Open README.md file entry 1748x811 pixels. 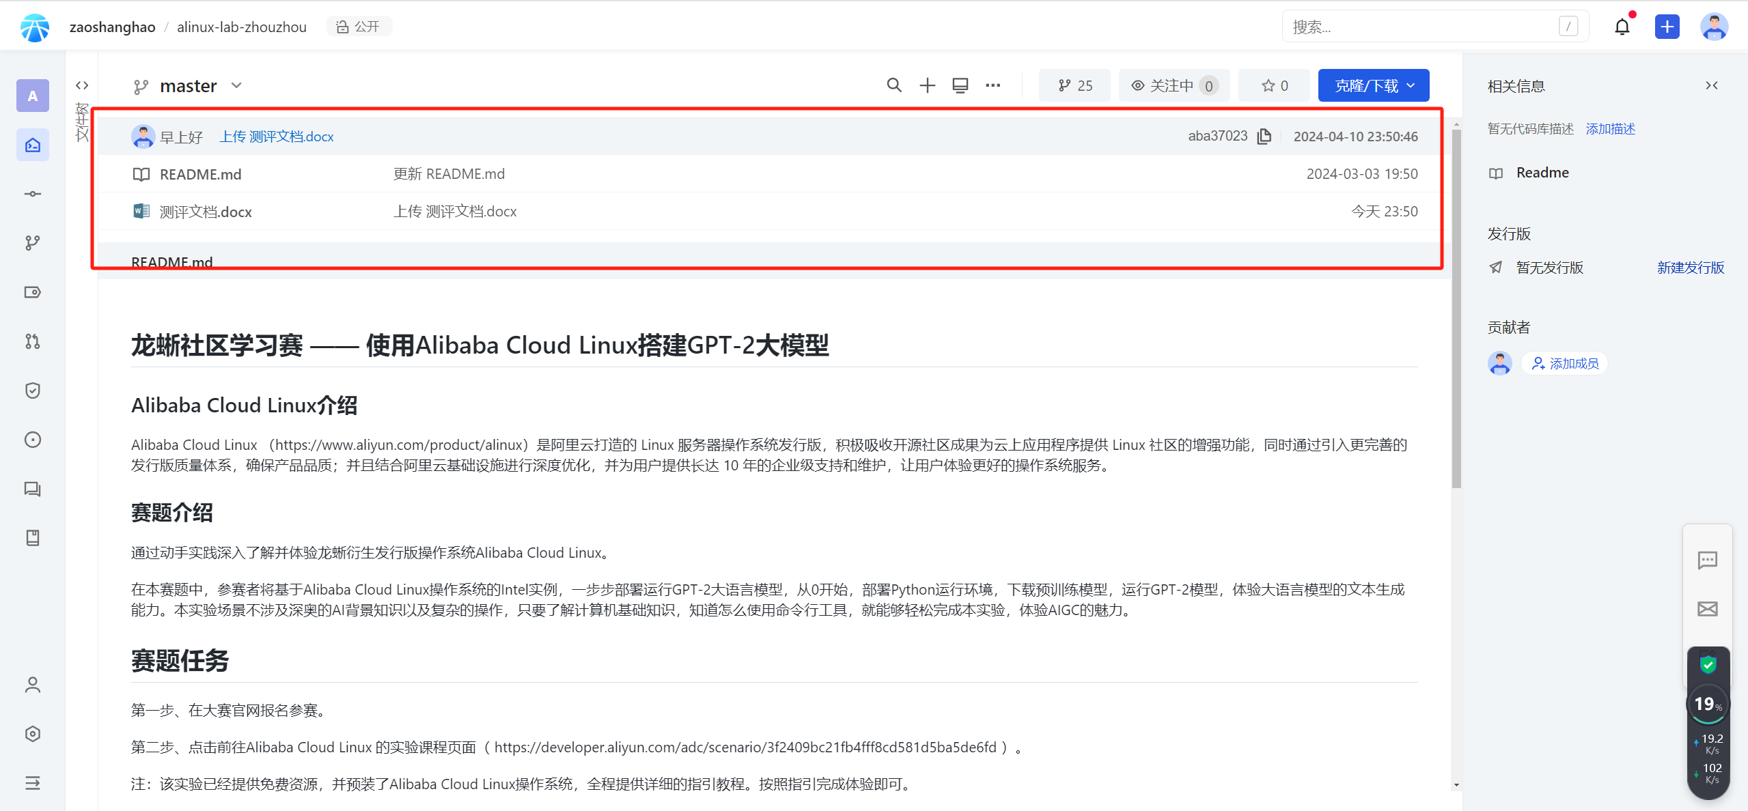pos(200,174)
